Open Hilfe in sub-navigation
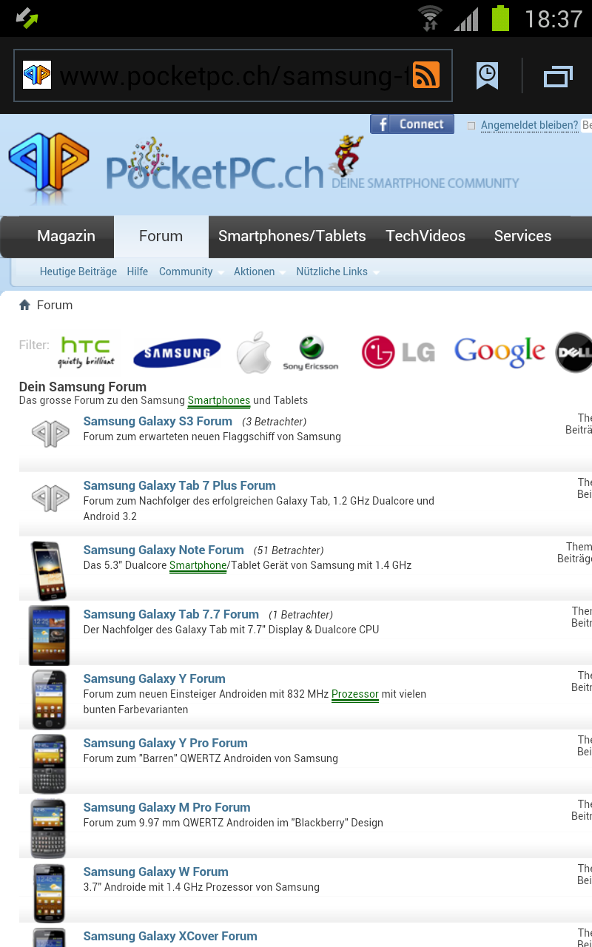592x947 pixels. [137, 272]
